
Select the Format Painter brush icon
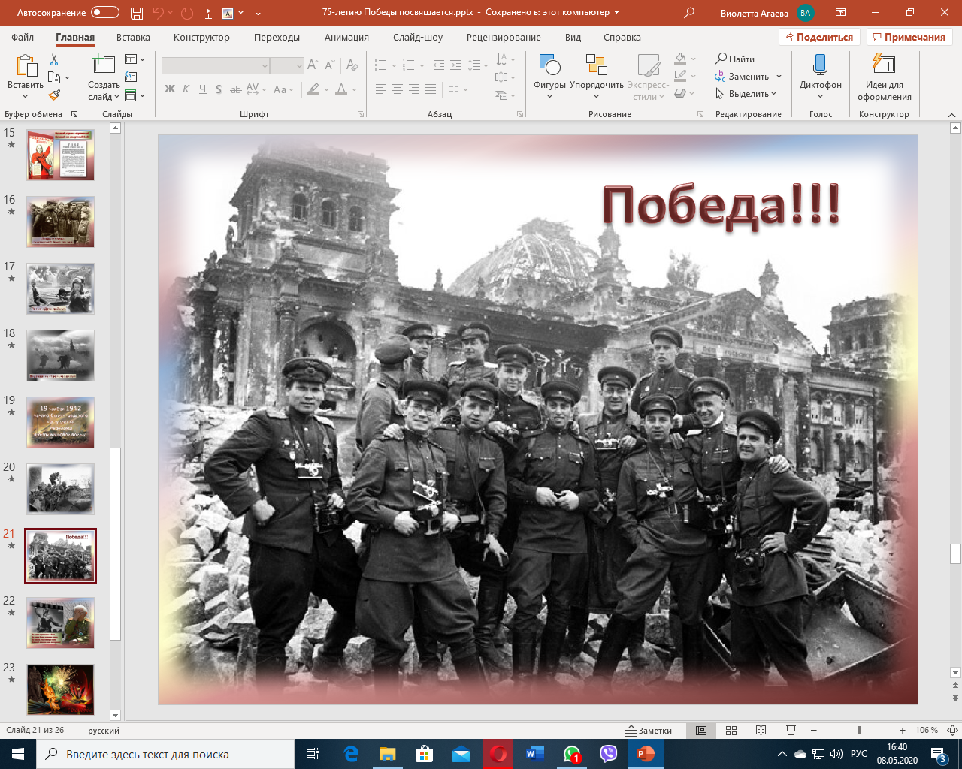coord(54,95)
